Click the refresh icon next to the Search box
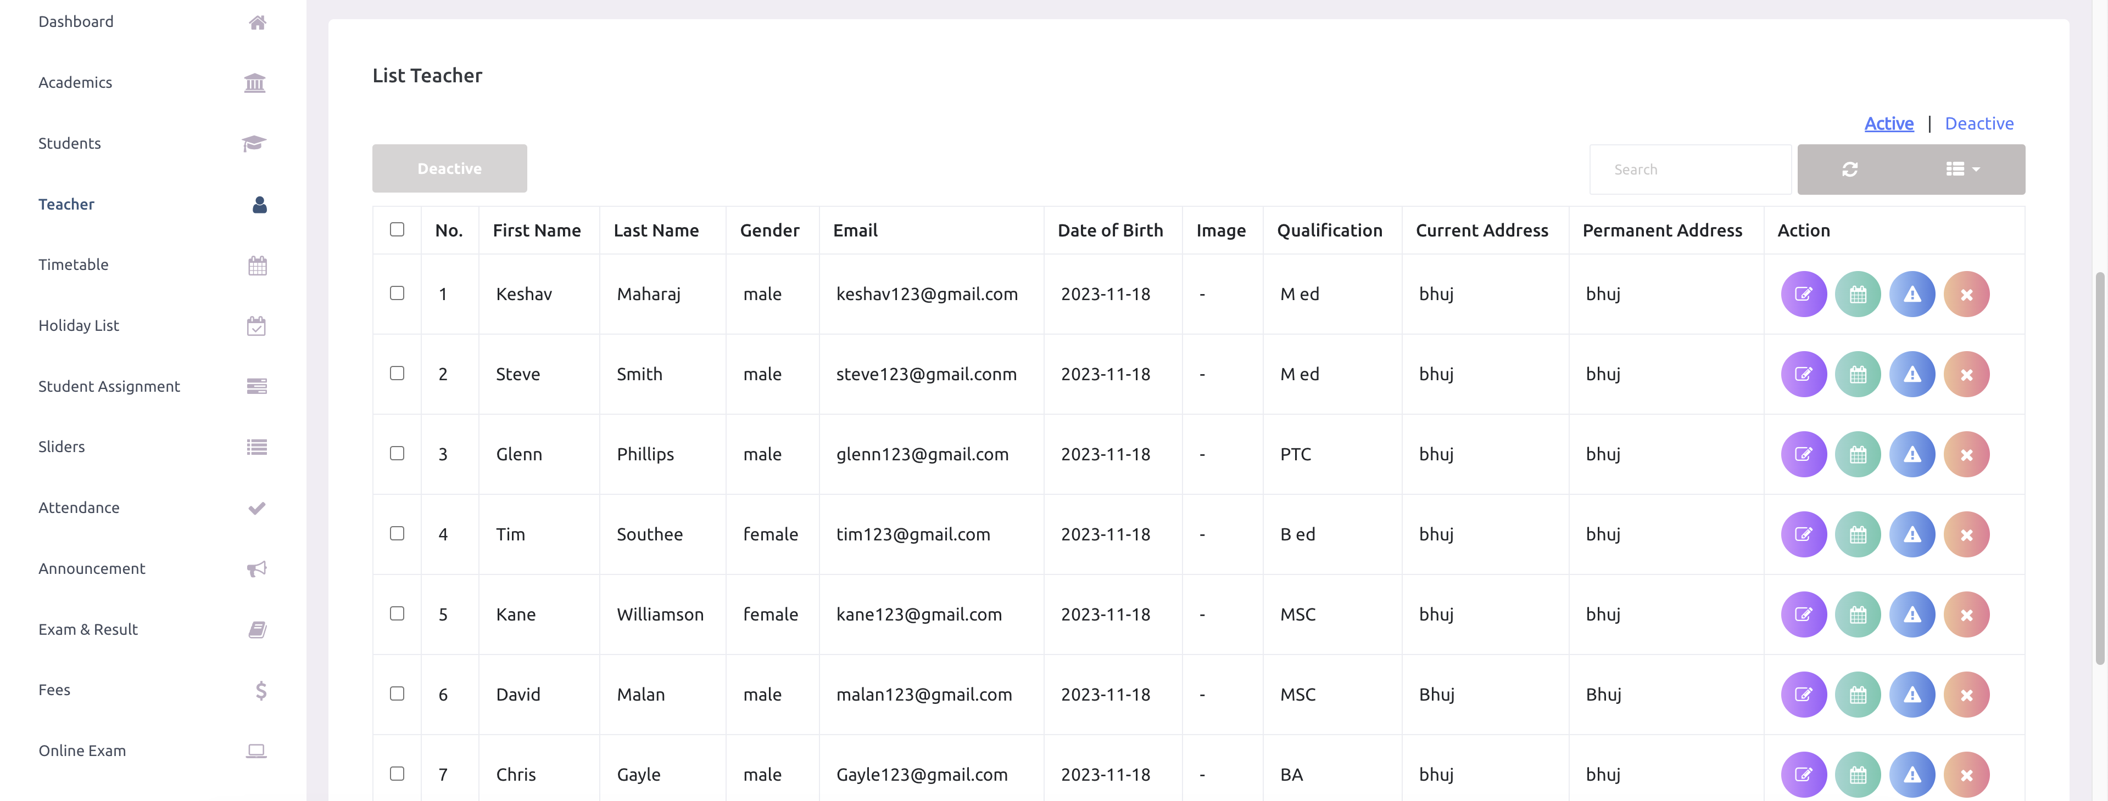This screenshot has height=801, width=2108. pyautogui.click(x=1849, y=169)
